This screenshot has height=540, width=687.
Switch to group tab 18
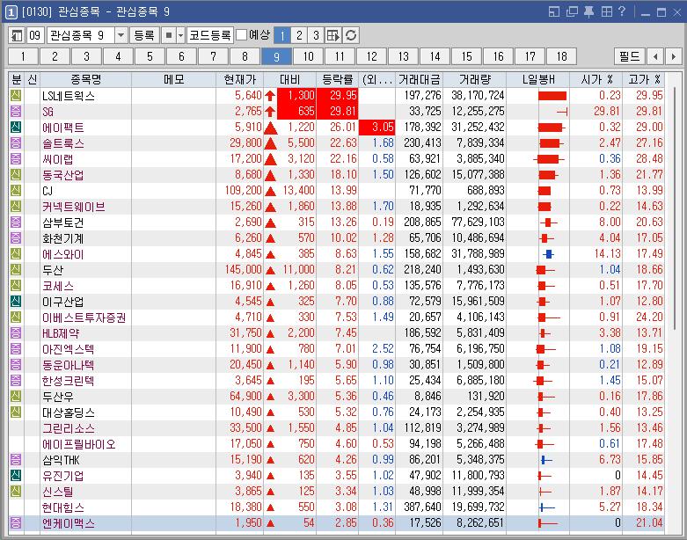tap(562, 56)
